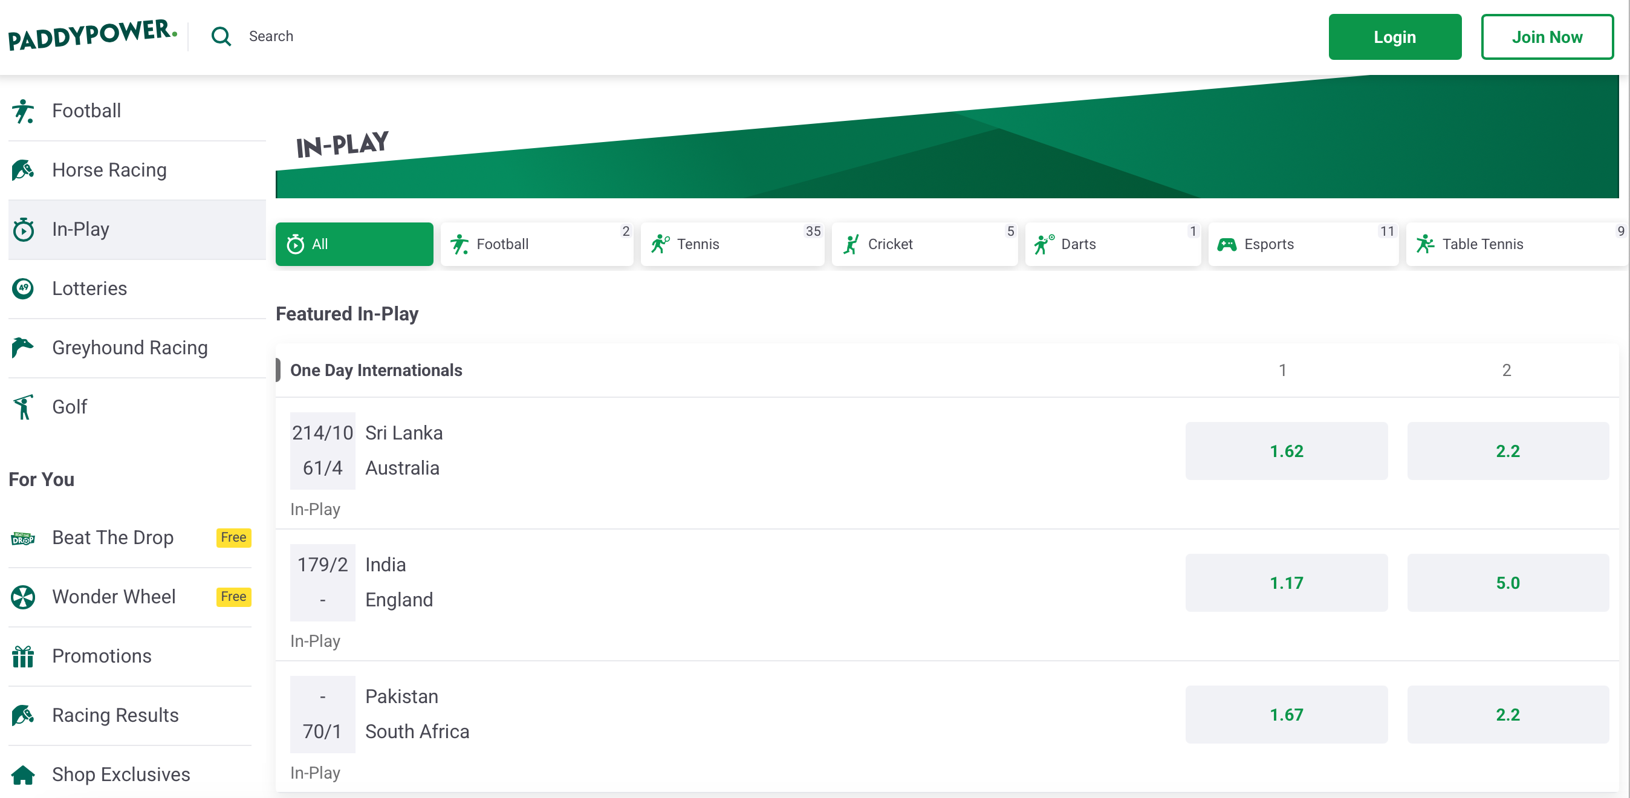The width and height of the screenshot is (1630, 798).
Task: Click the Paddy Power logo
Action: tap(93, 36)
